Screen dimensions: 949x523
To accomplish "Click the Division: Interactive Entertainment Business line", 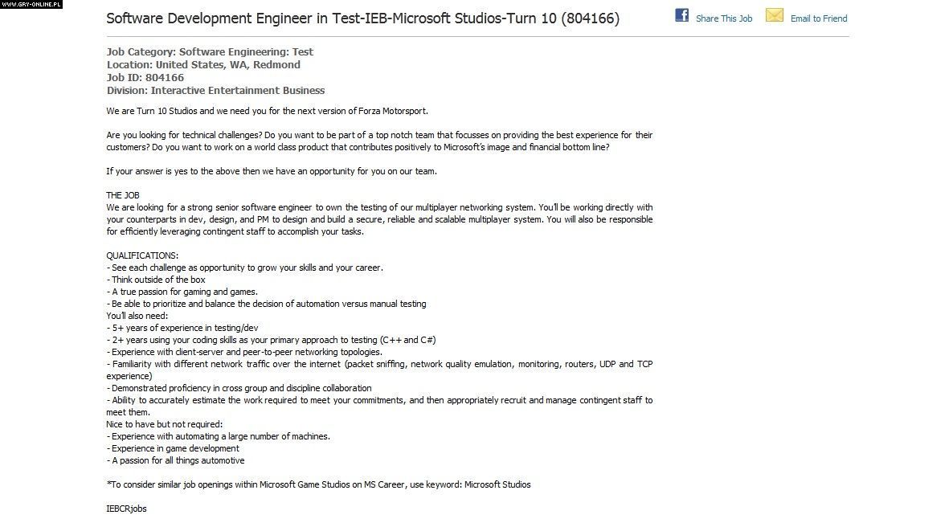I will [x=215, y=91].
